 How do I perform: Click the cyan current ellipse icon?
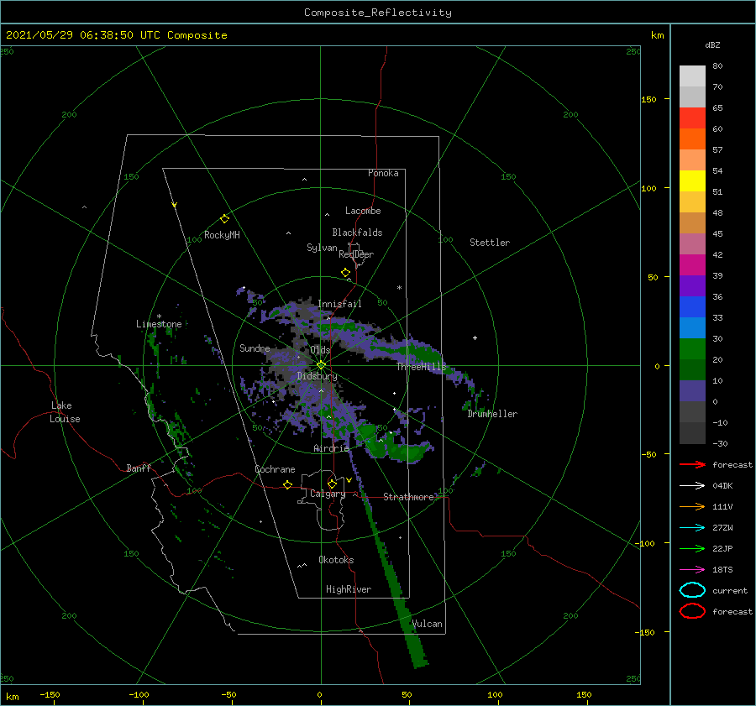(692, 590)
